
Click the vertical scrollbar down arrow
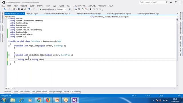(177, 86)
